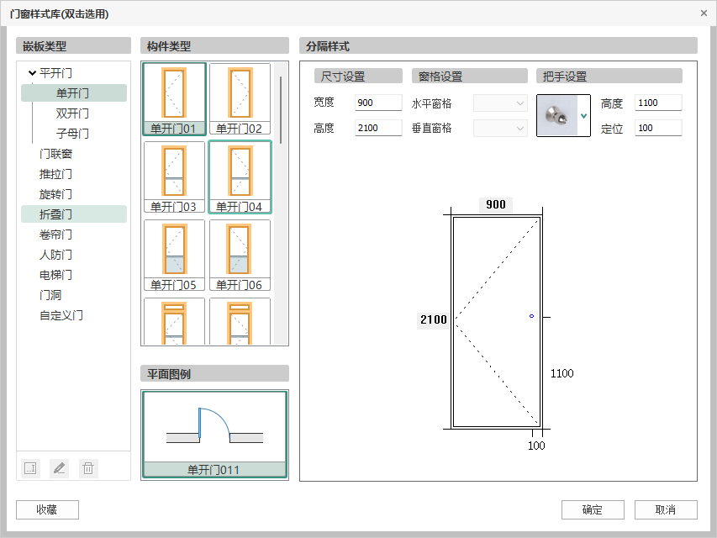Select 卷帘门 in the panel type list
Screen dimensions: 717x538
tap(55, 235)
